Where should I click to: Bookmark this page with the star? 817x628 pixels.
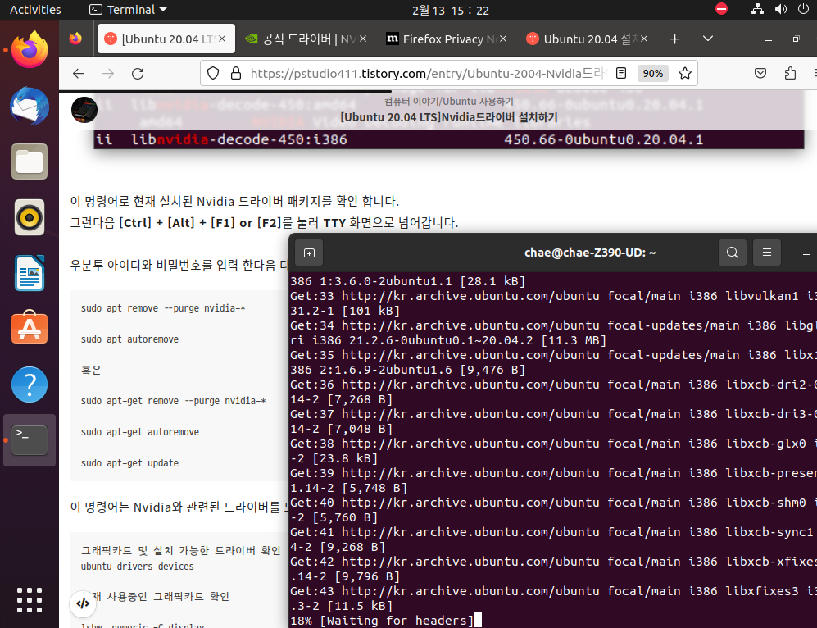click(x=684, y=74)
